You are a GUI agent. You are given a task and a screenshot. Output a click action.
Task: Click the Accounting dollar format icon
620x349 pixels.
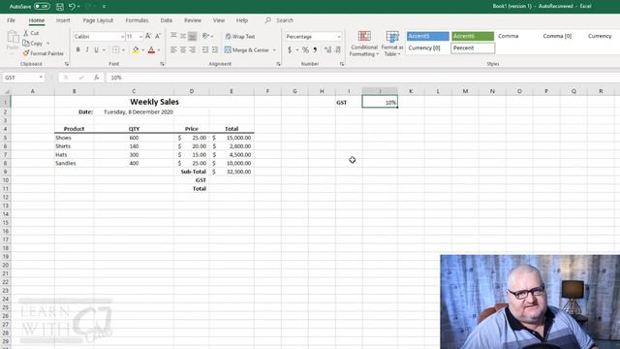click(290, 49)
